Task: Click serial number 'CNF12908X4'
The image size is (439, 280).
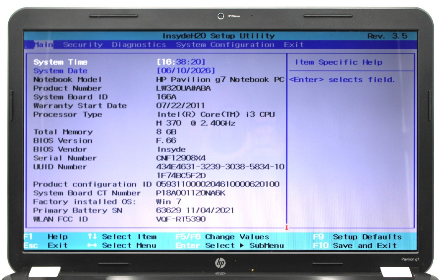Action: click(181, 158)
